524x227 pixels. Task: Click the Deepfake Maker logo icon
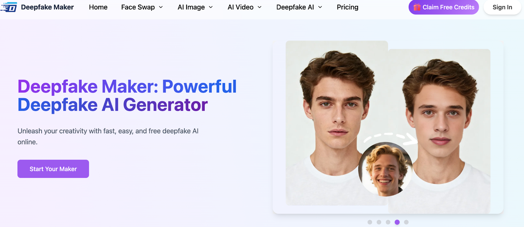[x=9, y=7]
